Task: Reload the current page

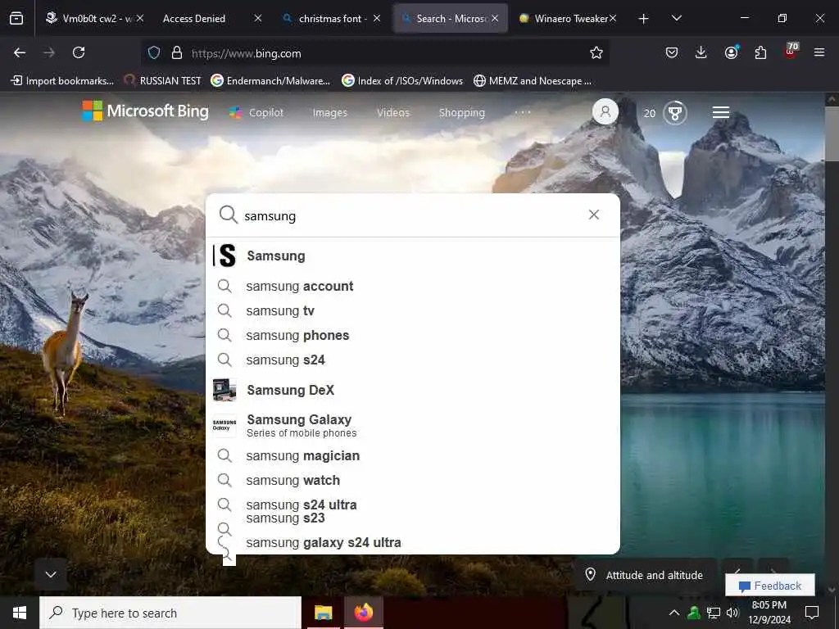Action: click(79, 52)
